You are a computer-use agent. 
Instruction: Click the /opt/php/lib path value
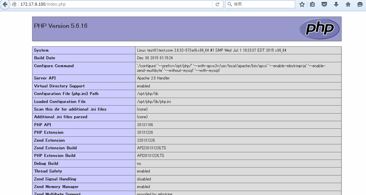point(147,94)
